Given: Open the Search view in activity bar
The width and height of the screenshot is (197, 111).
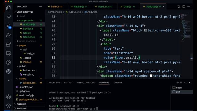Looking at the screenshot, I should click(x=8, y=17).
